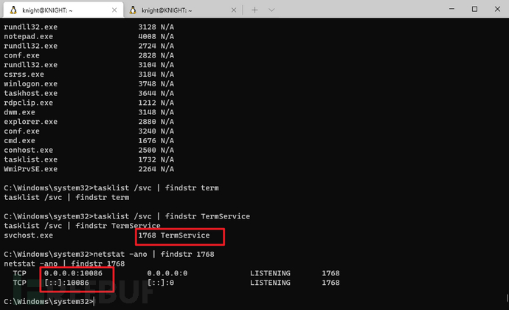Click the rdpclip.exe entry
509x310 pixels.
click(89, 103)
